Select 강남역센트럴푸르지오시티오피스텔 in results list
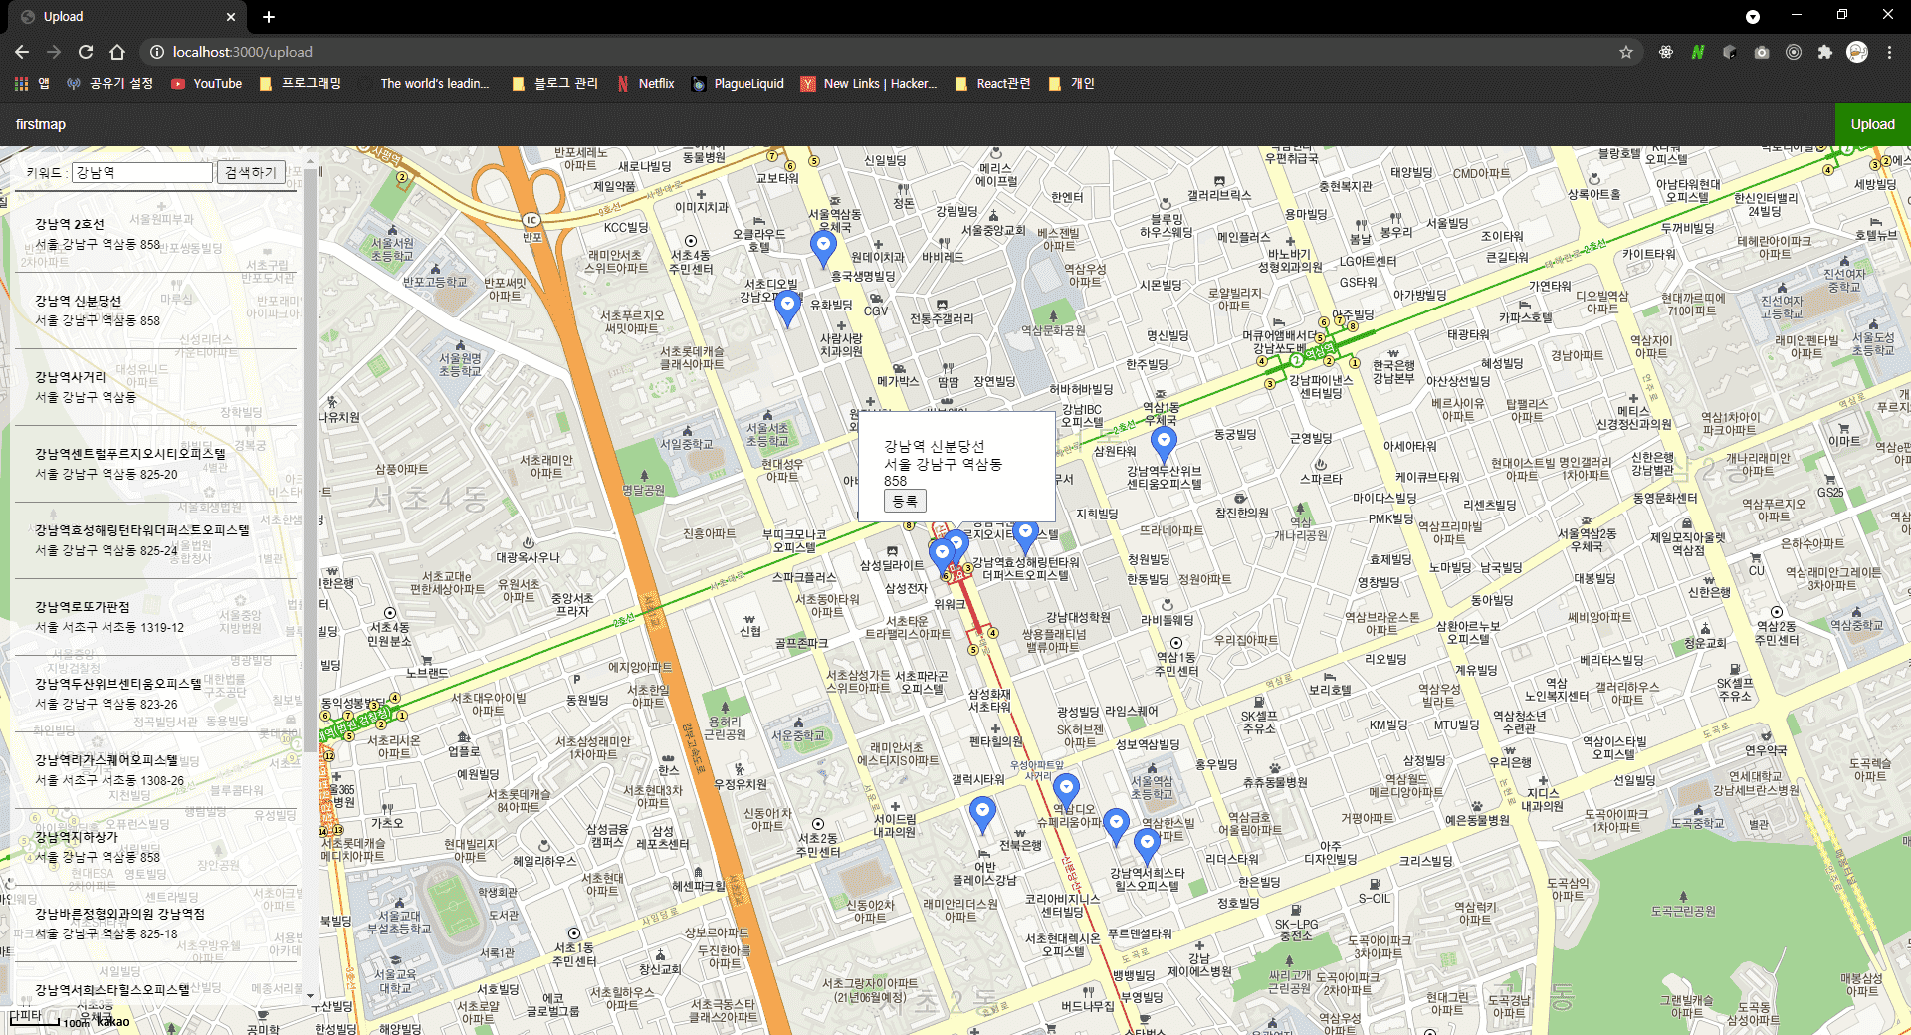Image resolution: width=1911 pixels, height=1035 pixels. click(154, 464)
